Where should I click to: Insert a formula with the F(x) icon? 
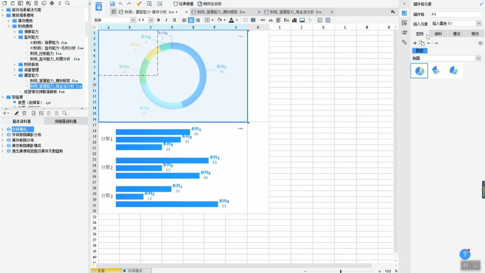point(286,20)
